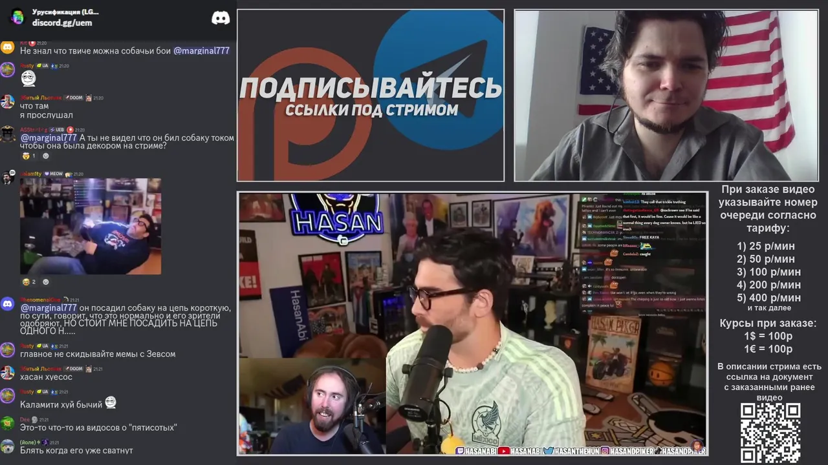Image resolution: width=828 pixels, height=465 pixels.
Task: Select the streamer webcam with American flag
Action: pyautogui.click(x=666, y=96)
